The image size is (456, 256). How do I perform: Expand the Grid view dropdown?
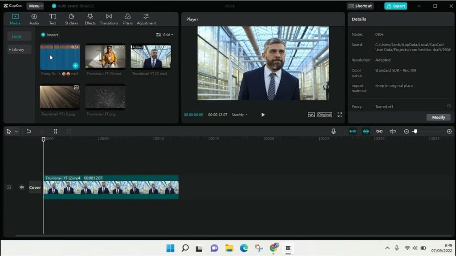tap(165, 35)
